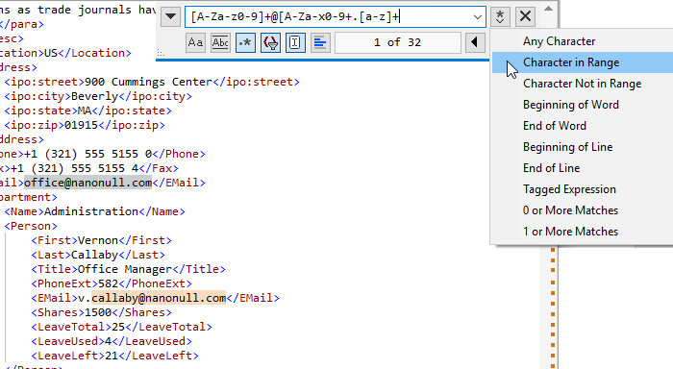Toggle the find-in-selection text cursor icon

click(x=295, y=42)
